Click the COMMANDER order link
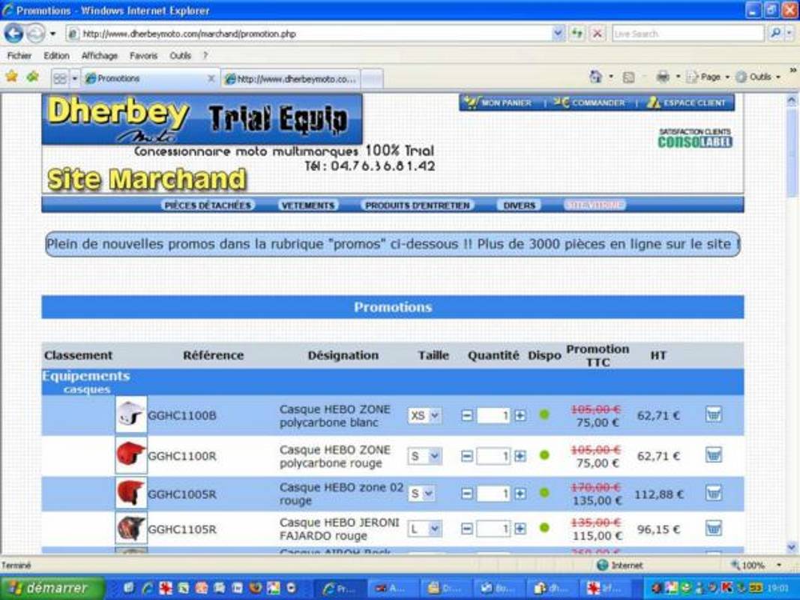The image size is (800, 600). (x=589, y=103)
